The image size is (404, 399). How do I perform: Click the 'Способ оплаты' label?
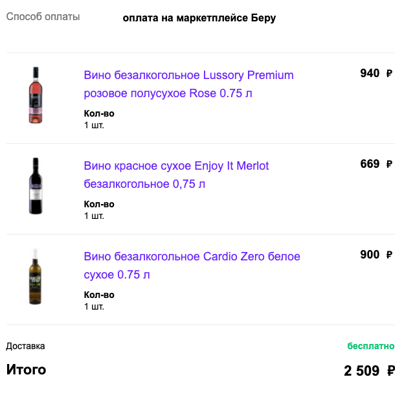[43, 17]
